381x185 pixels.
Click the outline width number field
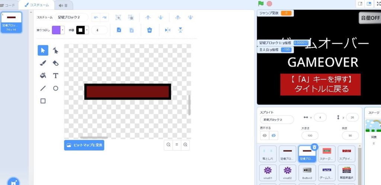coord(99,30)
